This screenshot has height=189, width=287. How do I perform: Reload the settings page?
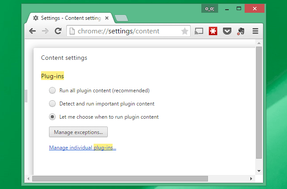pyautogui.click(x=58, y=31)
